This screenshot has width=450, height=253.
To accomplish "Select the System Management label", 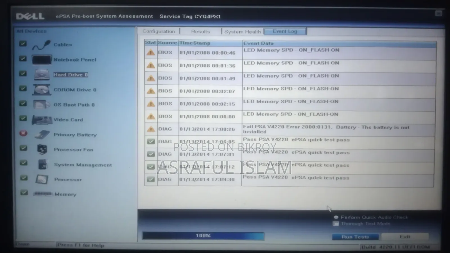I will [x=83, y=165].
